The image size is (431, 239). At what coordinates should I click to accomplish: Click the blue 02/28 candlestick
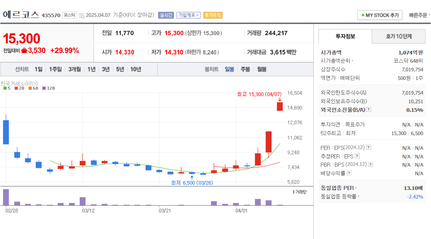click(x=6, y=132)
